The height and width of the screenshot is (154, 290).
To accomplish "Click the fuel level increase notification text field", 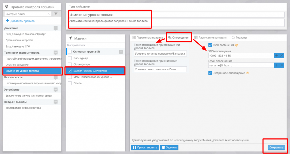I will point(160,53).
